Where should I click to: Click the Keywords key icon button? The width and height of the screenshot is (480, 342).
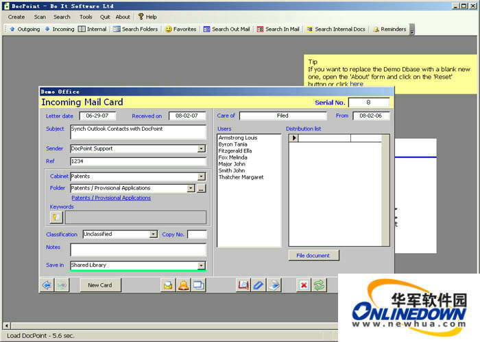click(x=56, y=218)
